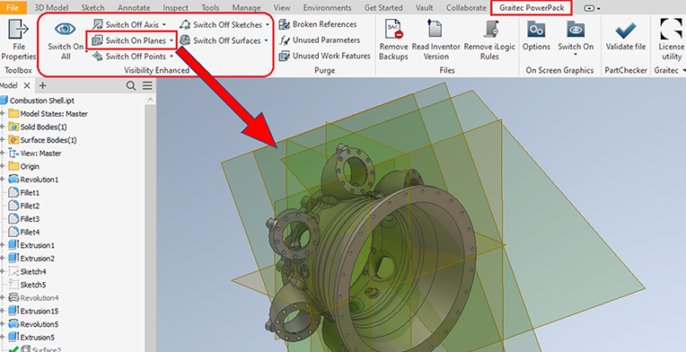Click Broken References in Purge panel
This screenshot has height=352, width=686.
(x=318, y=24)
